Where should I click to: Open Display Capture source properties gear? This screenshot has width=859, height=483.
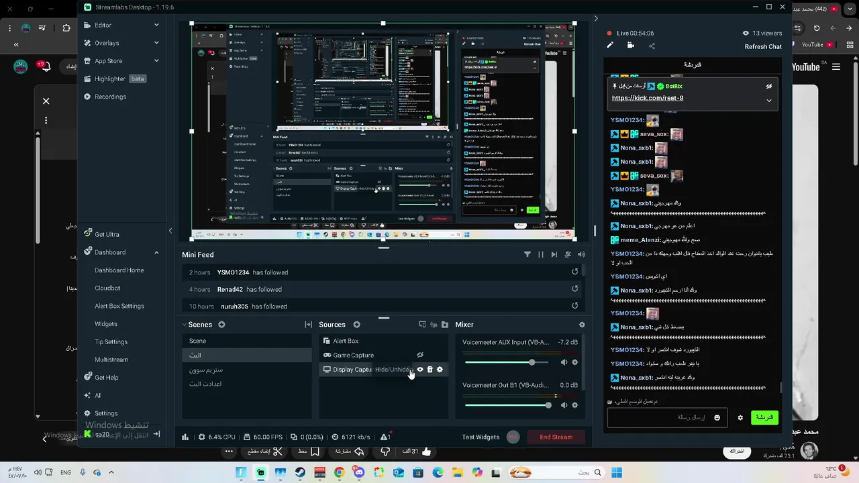[440, 370]
